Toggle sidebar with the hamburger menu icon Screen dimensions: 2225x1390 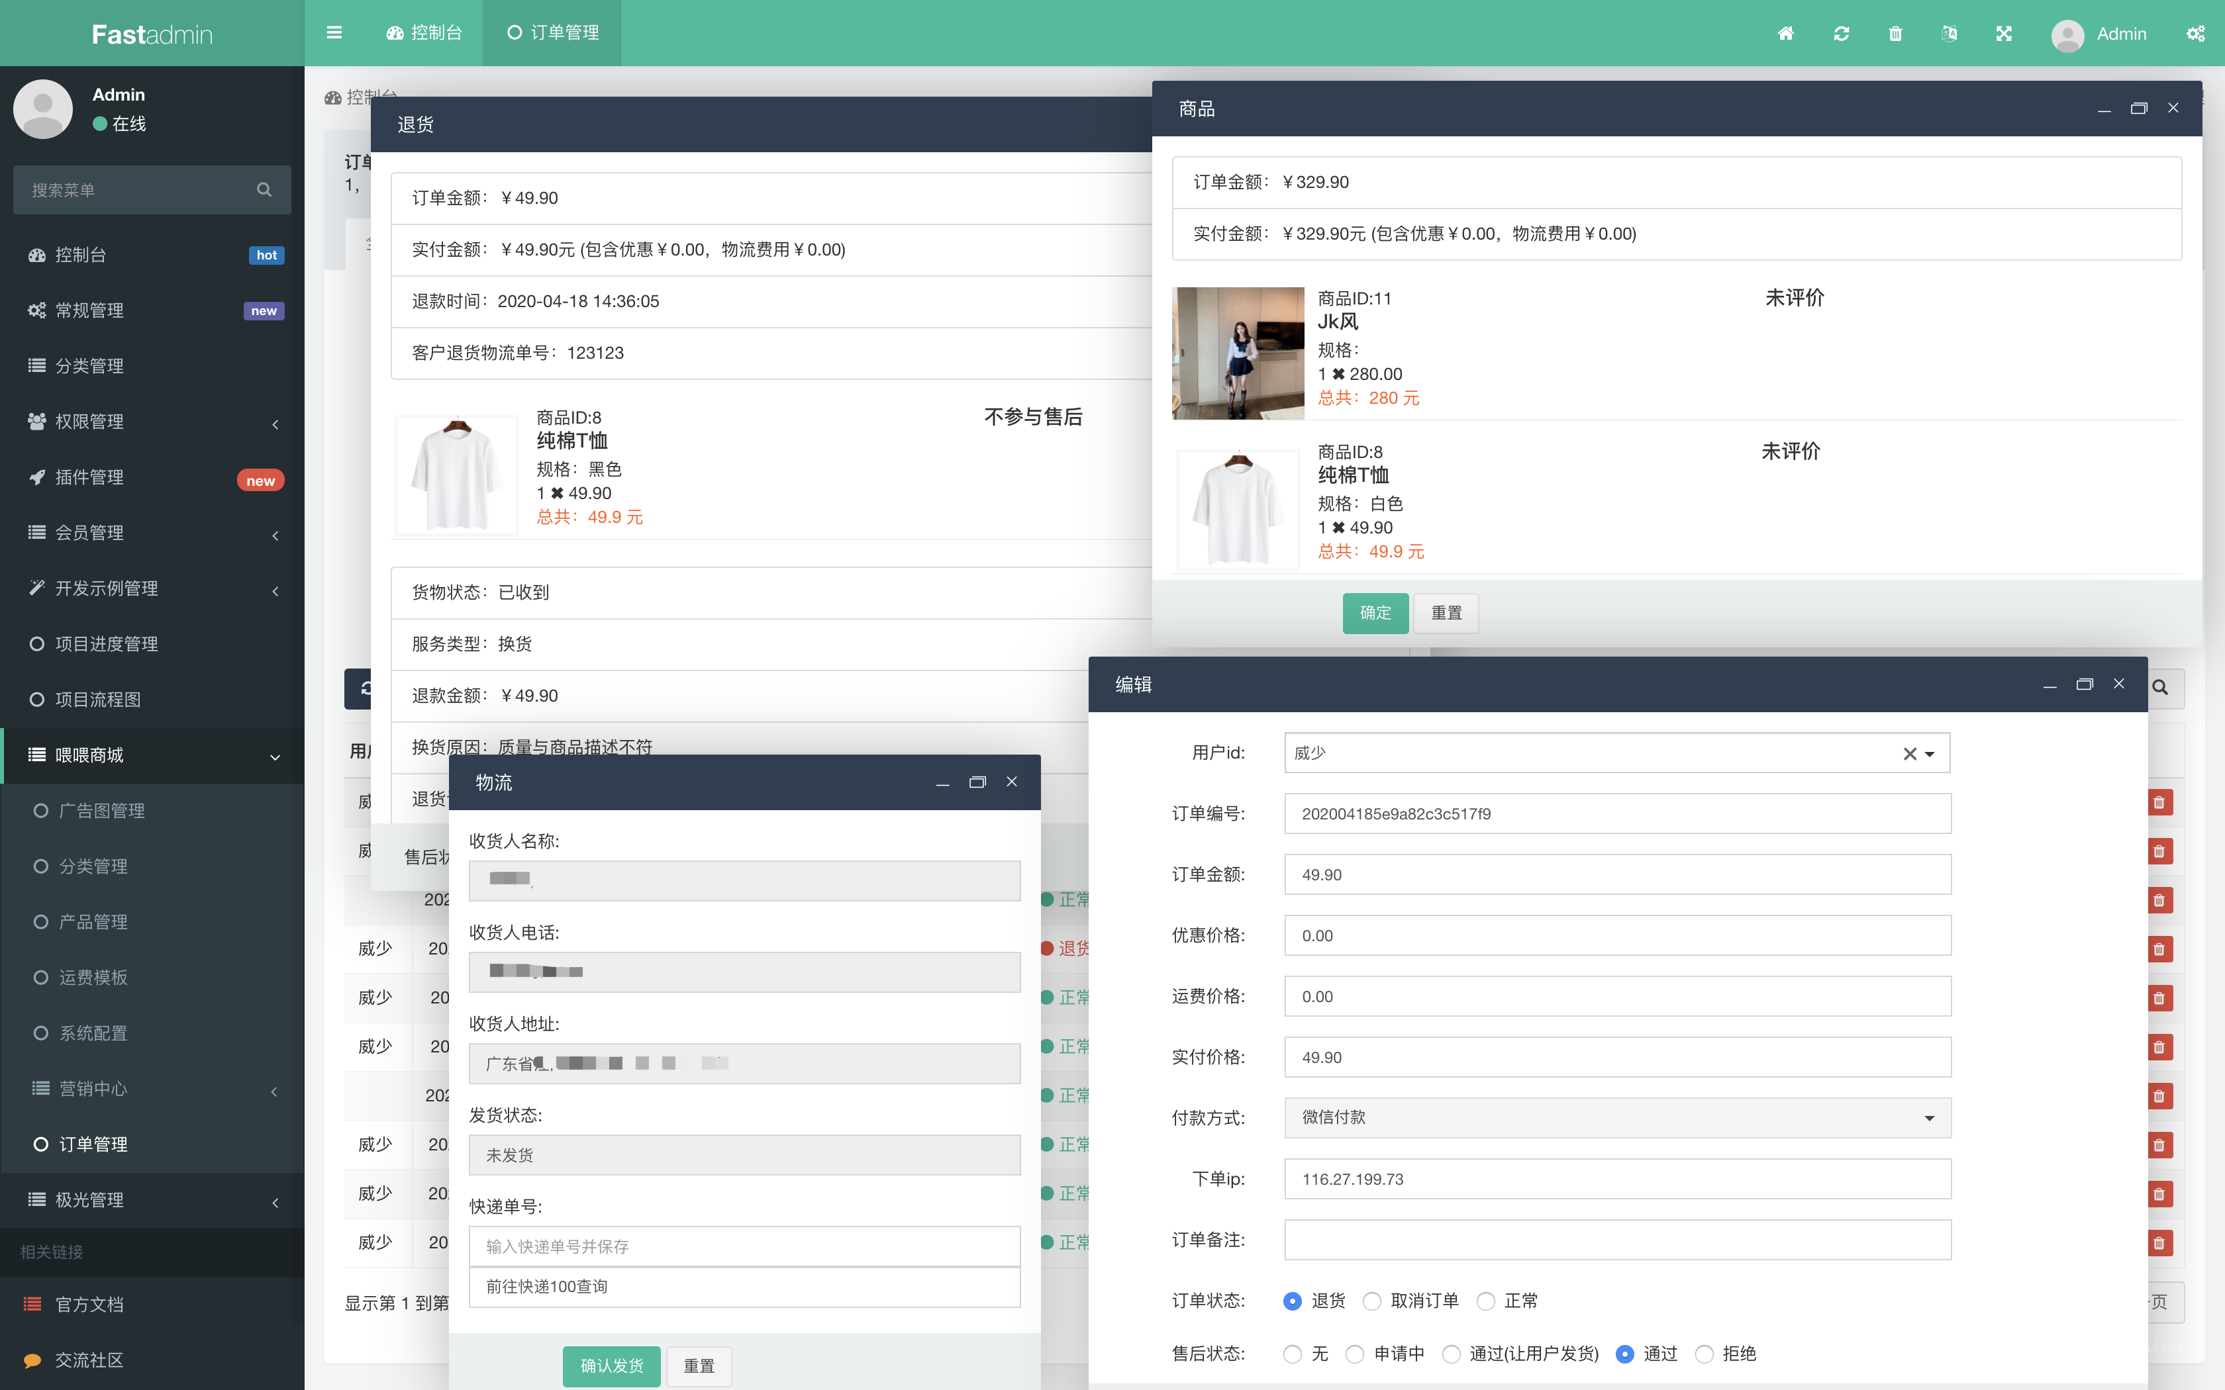(x=334, y=33)
